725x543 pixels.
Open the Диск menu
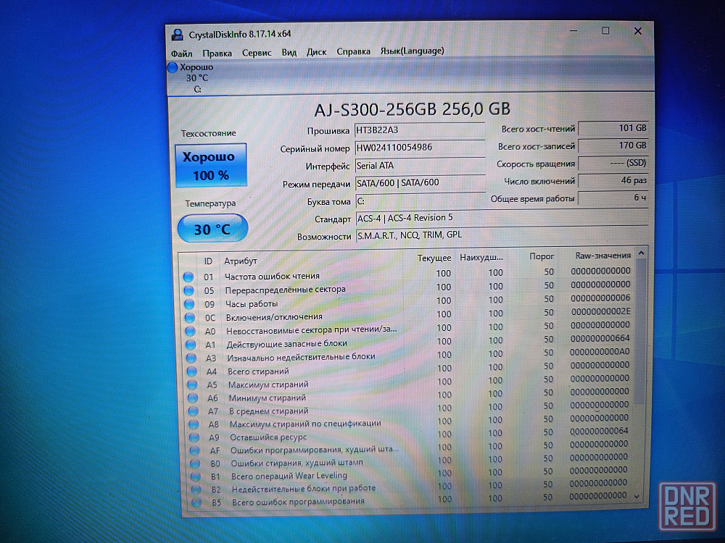click(x=316, y=51)
